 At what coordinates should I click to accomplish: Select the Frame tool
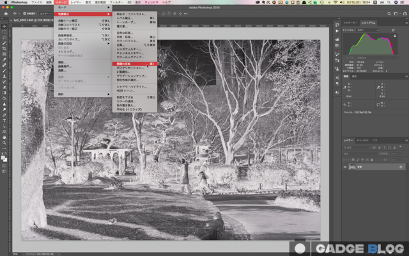point(4,54)
